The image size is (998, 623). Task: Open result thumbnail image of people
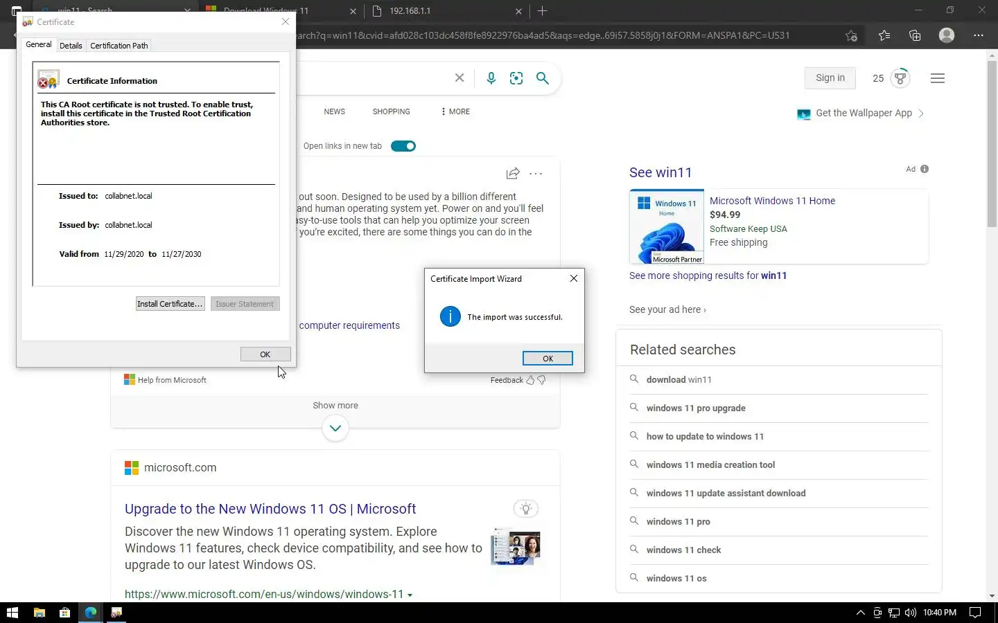tap(516, 548)
